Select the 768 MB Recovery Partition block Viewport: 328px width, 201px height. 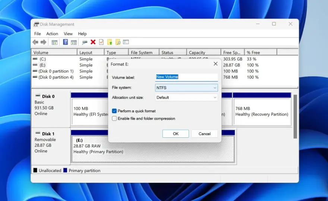[262, 112]
